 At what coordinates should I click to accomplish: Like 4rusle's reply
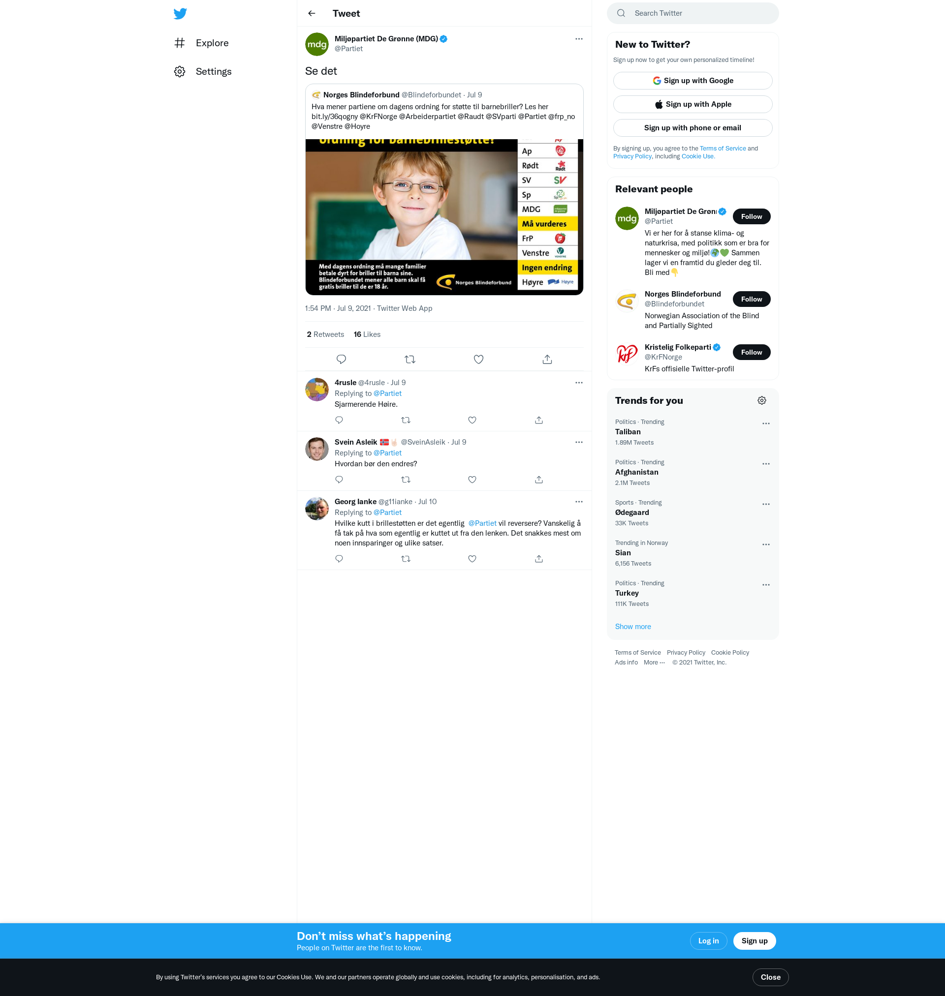tap(472, 420)
